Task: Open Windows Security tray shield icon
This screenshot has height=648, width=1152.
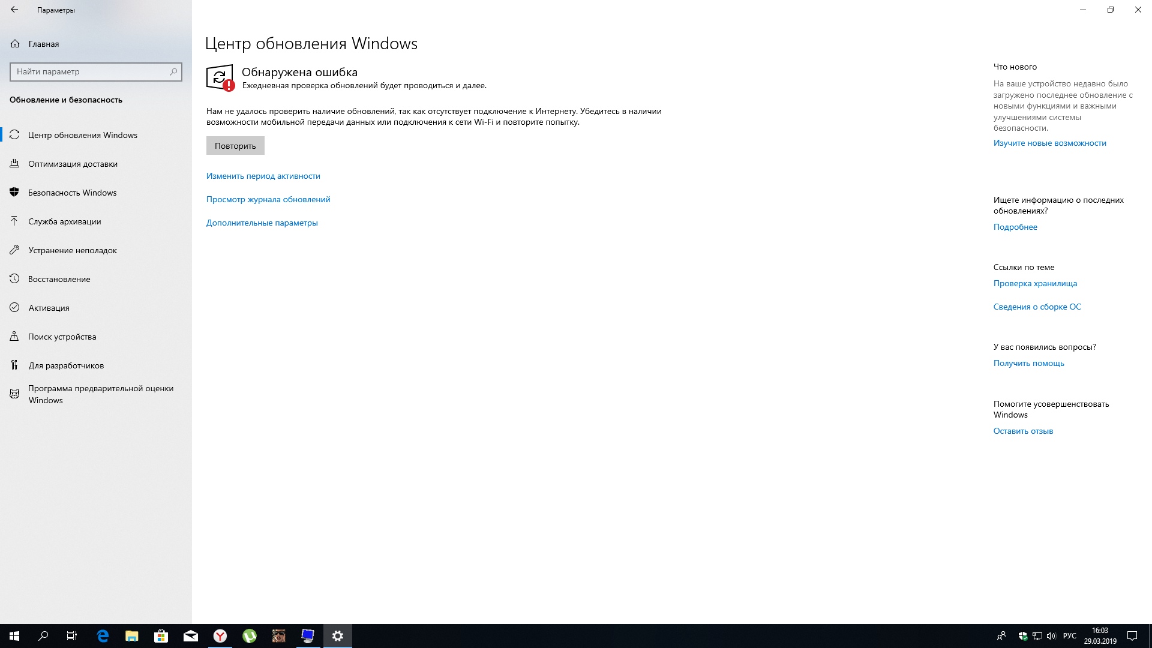Action: 1023,636
